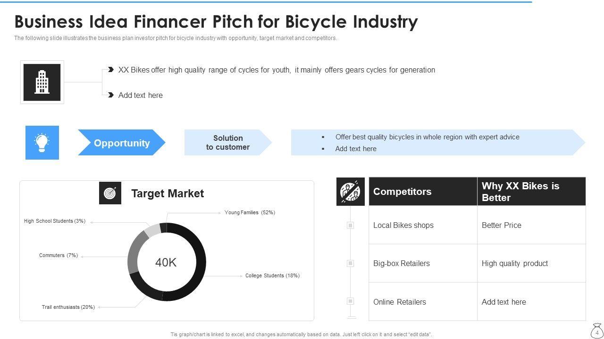Click the 40K donut center value
The width and height of the screenshot is (604, 339).
click(x=166, y=263)
